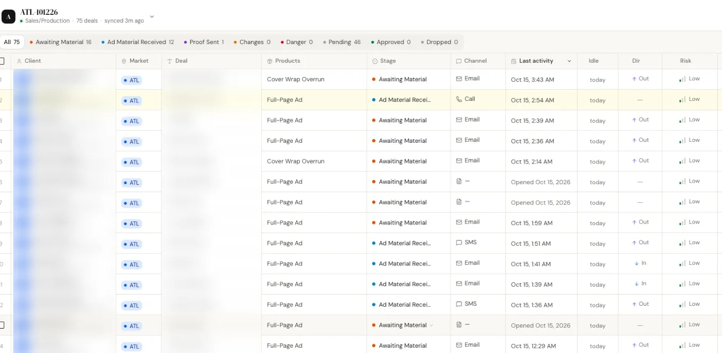The image size is (722, 353).
Task: Click the 'Oct 15, 1:59 AM' activity cell
Action: coord(532,223)
